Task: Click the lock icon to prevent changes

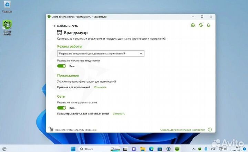Action: point(51,129)
